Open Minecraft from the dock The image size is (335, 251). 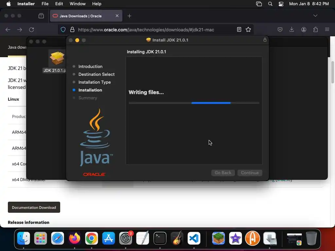coord(218,238)
